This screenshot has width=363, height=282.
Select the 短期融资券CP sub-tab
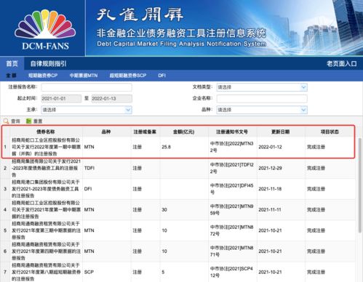click(x=43, y=76)
